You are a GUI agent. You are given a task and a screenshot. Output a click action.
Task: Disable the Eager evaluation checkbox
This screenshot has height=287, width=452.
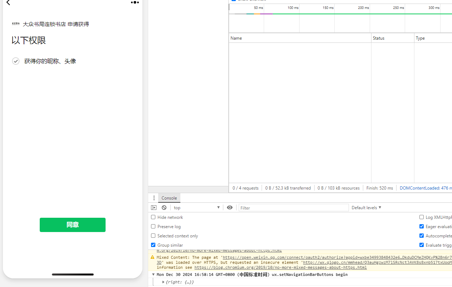click(x=422, y=226)
